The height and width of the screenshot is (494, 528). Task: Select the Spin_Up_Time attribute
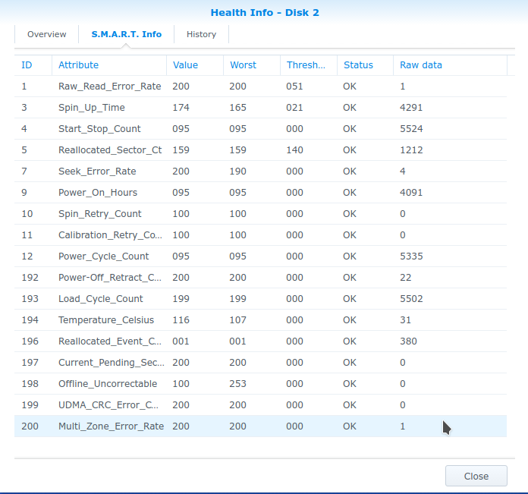(x=92, y=108)
